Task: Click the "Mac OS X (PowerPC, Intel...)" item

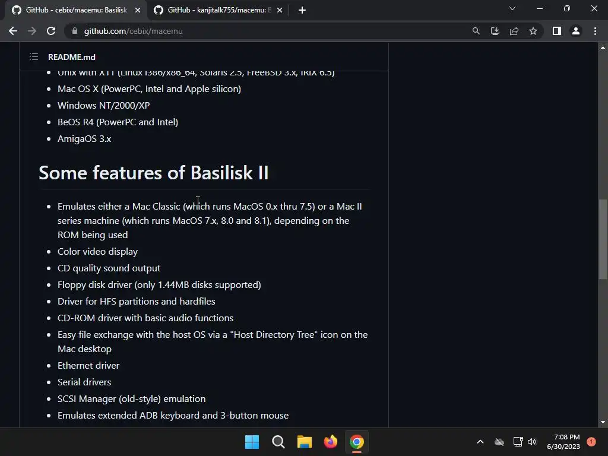Action: [149, 89]
